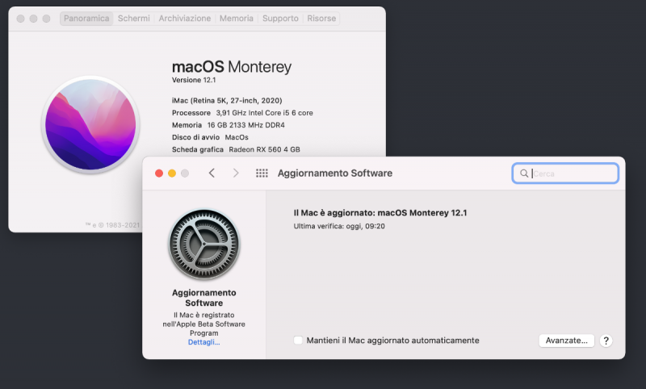The width and height of the screenshot is (646, 389).
Task: Click the Ultima verifica: oggi, 09:20 text
Action: [x=339, y=226]
